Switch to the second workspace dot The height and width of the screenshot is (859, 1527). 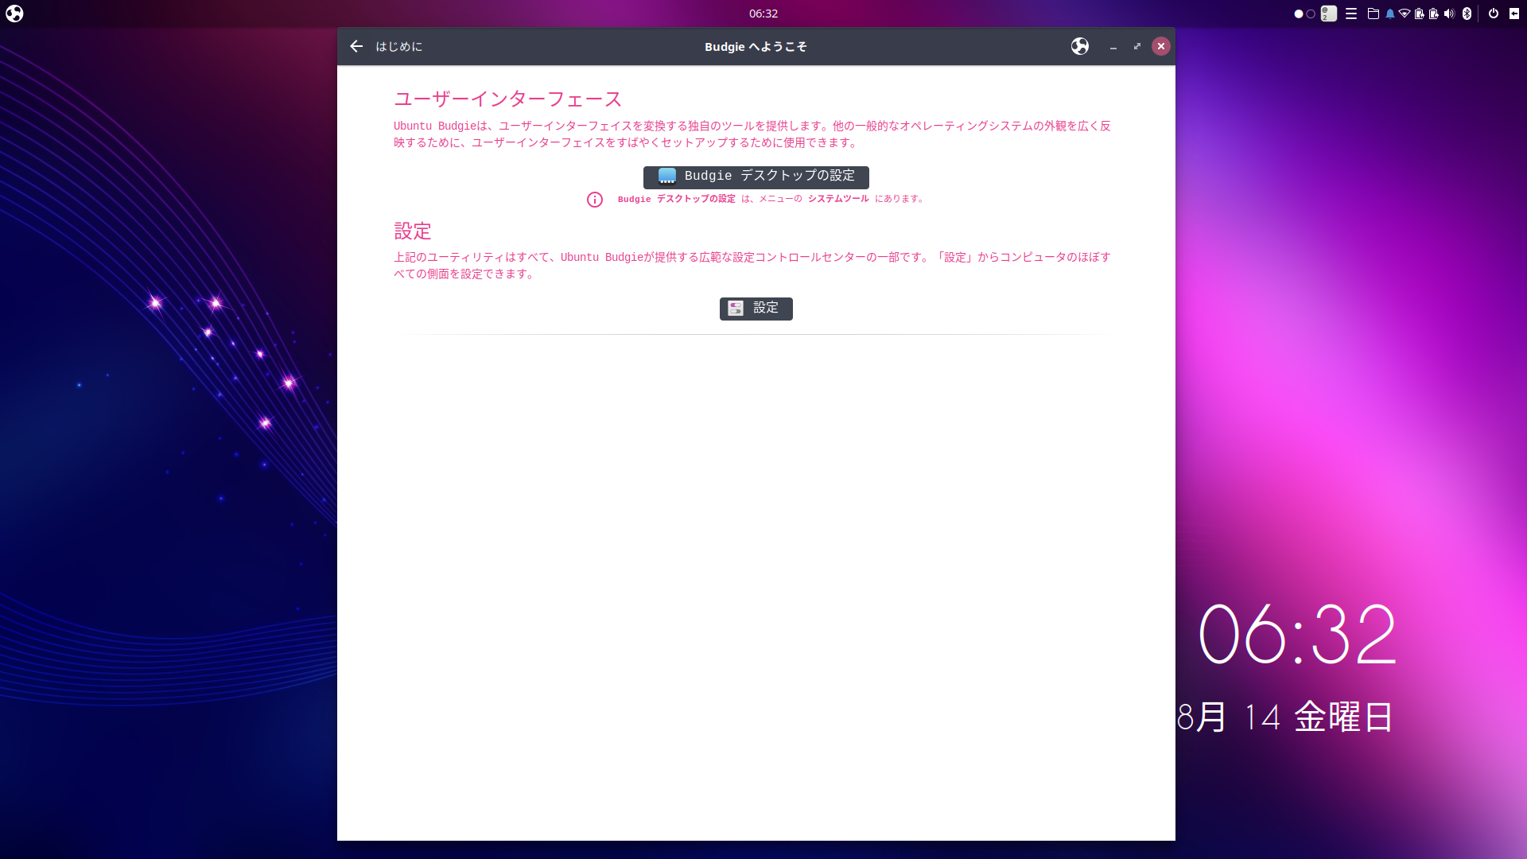coord(1311,14)
